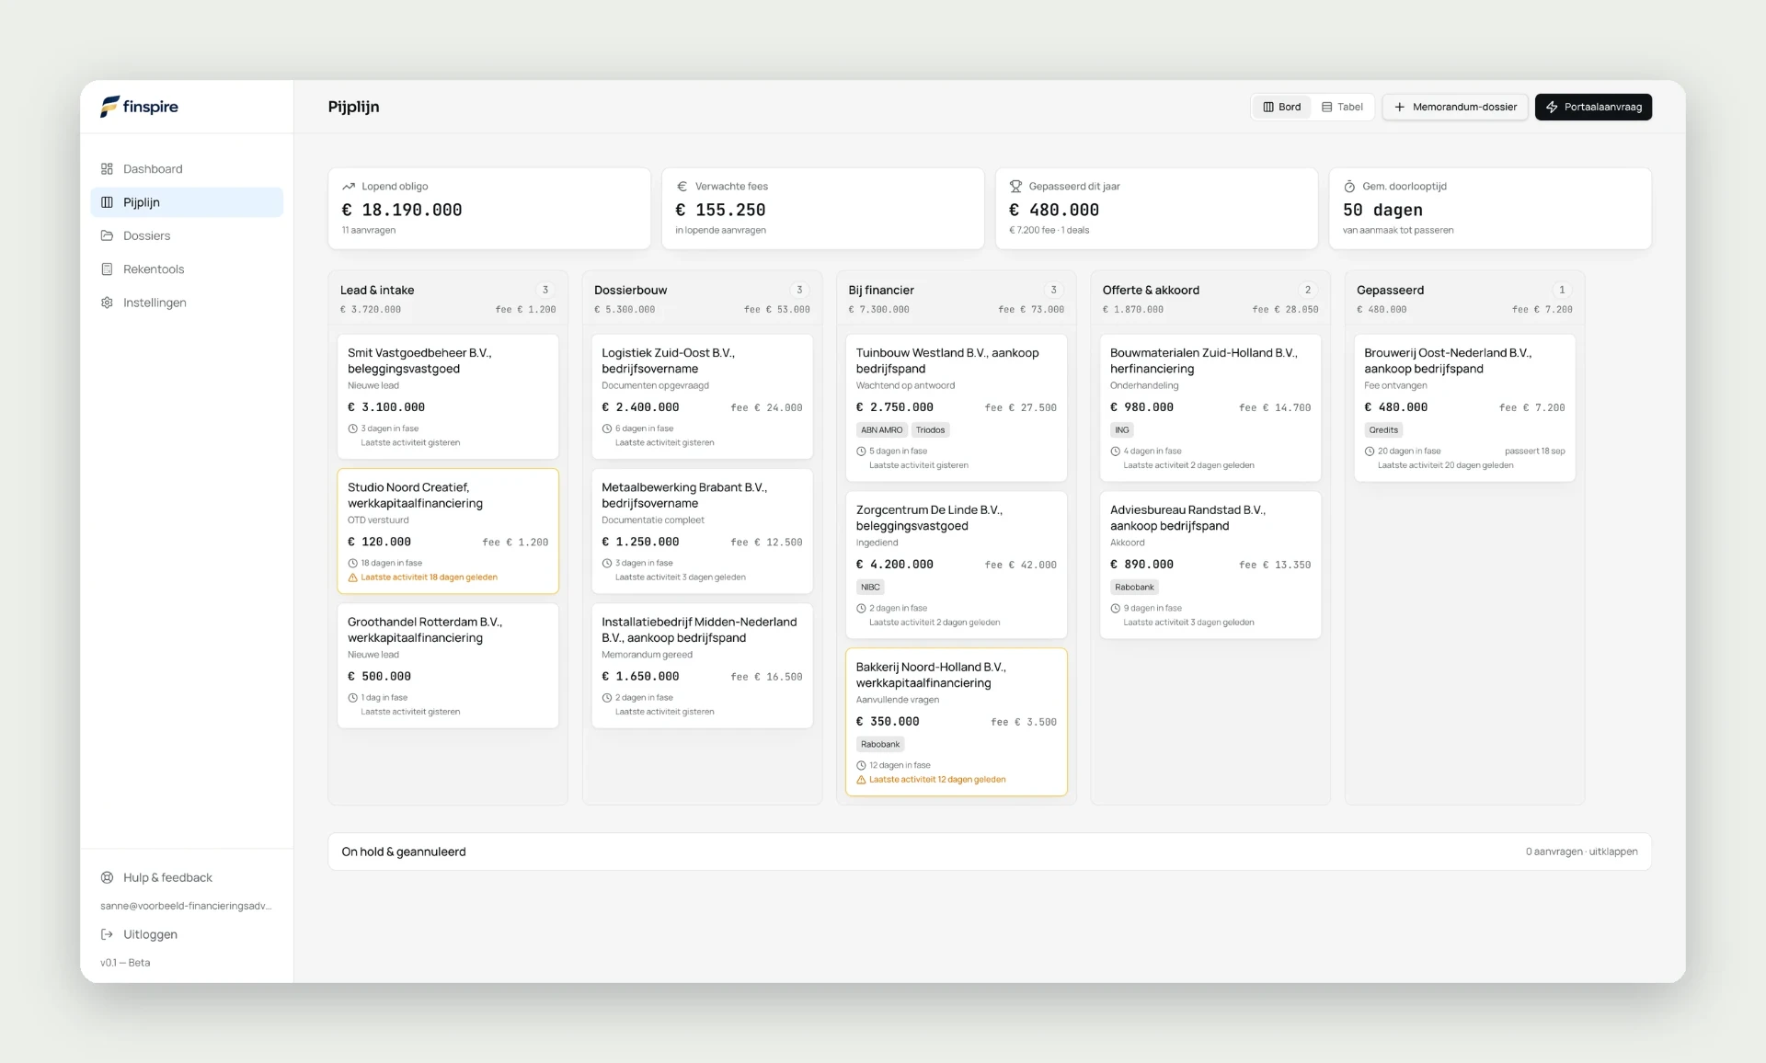1766x1063 pixels.
Task: Click count badge on the Dossierbouw column
Action: point(799,290)
